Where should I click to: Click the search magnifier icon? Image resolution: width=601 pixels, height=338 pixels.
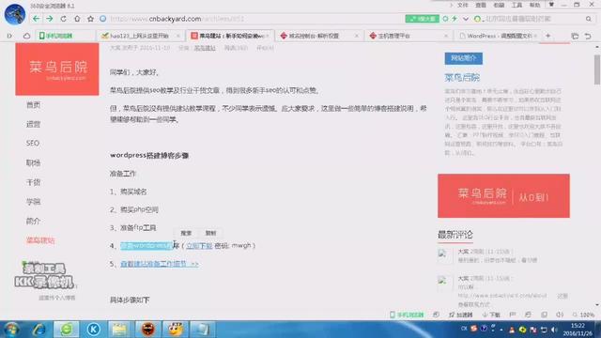pos(589,19)
